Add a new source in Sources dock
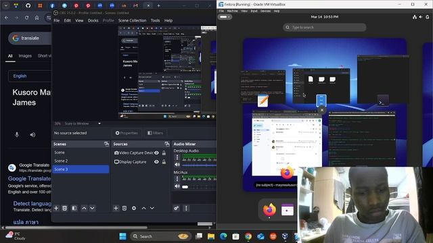Screen dimensions: 433x243 click(x=116, y=209)
